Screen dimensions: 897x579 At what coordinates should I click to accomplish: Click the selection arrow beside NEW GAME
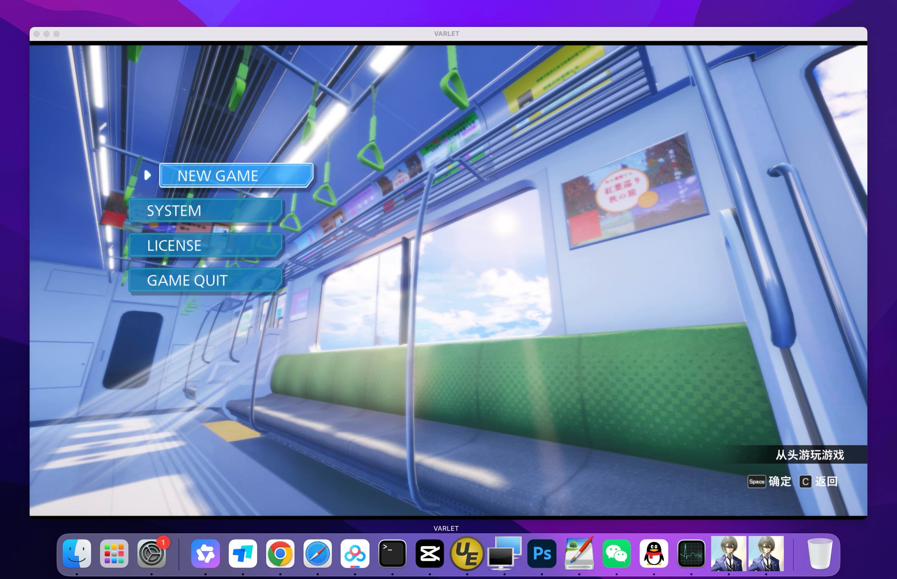pyautogui.click(x=148, y=175)
